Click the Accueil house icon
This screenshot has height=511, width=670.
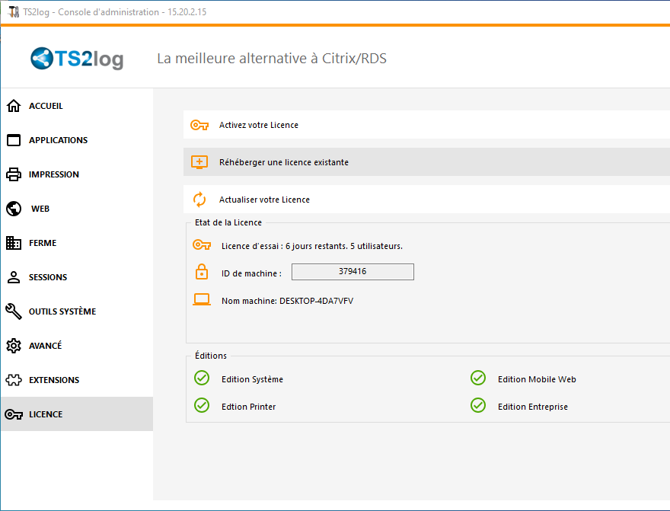tap(14, 106)
